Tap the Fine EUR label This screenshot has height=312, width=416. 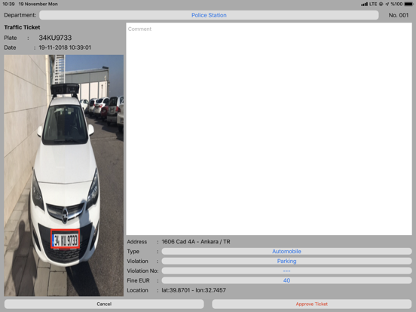click(x=138, y=280)
